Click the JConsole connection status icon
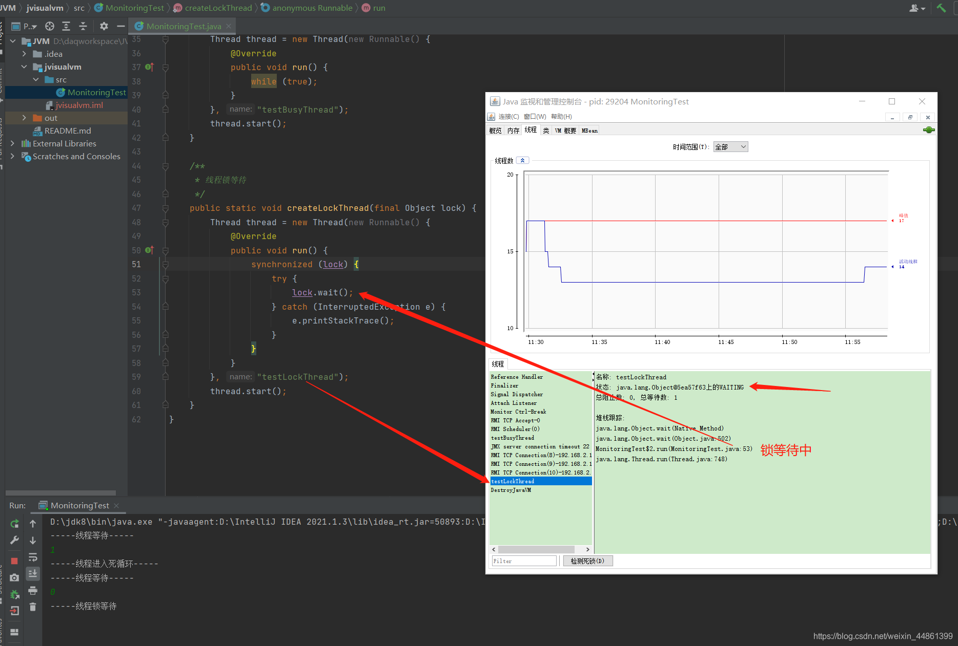958x646 pixels. pos(929,130)
